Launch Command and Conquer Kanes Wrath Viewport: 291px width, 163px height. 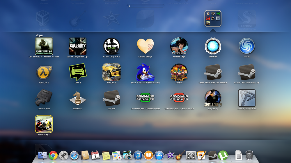tap(179, 97)
